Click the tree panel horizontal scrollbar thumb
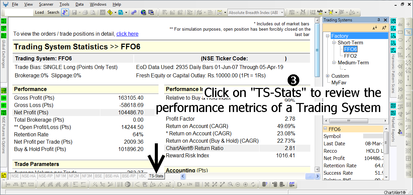 tap(349, 121)
